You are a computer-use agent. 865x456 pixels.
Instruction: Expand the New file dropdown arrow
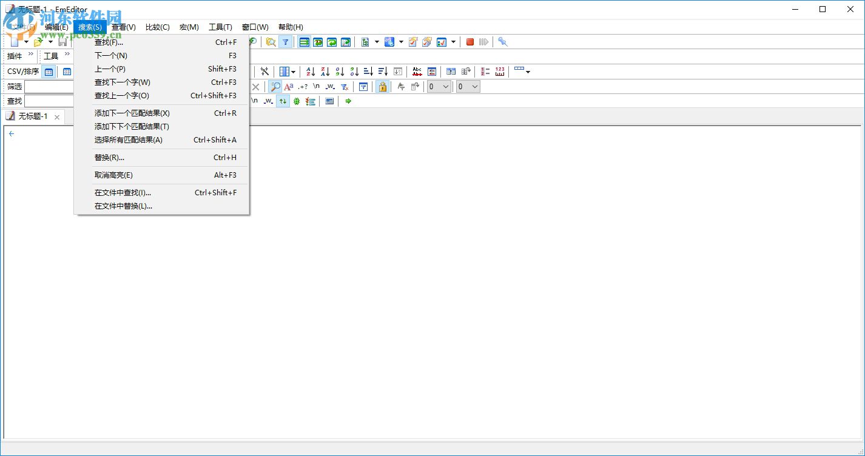point(26,42)
